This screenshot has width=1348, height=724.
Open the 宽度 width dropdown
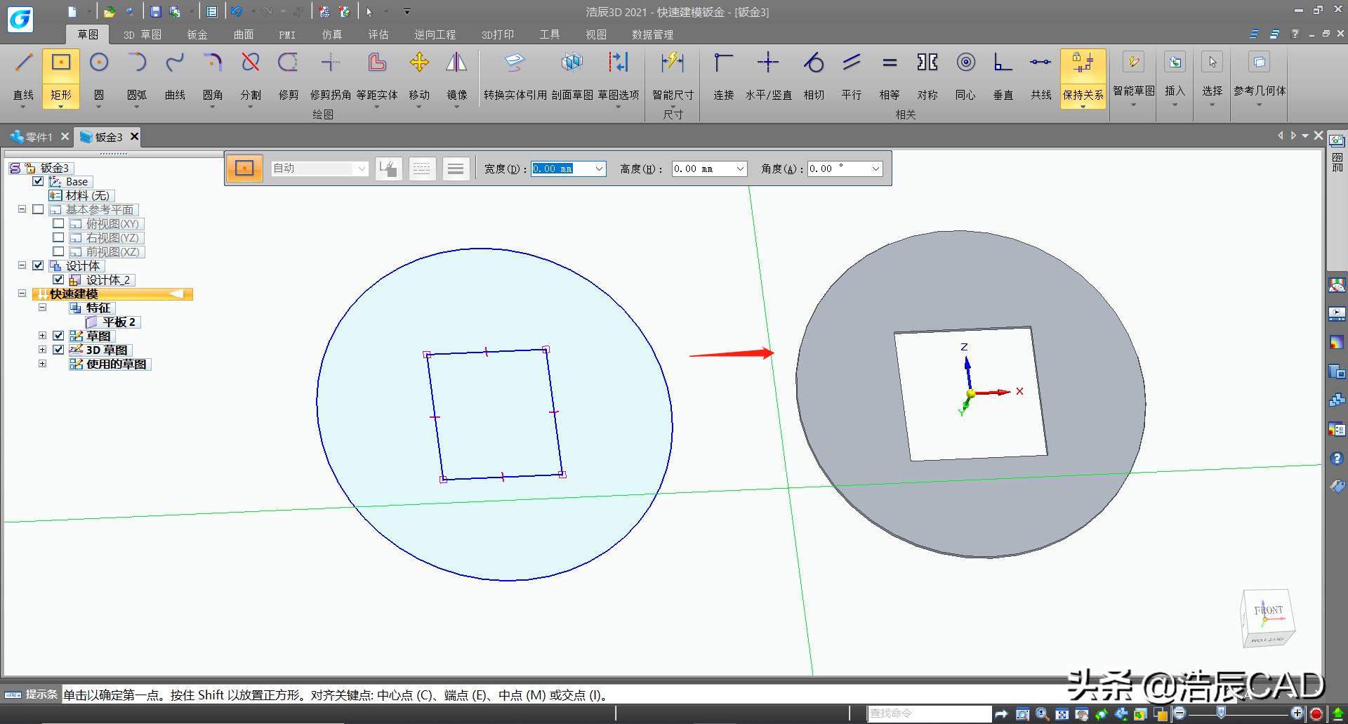[x=599, y=169]
